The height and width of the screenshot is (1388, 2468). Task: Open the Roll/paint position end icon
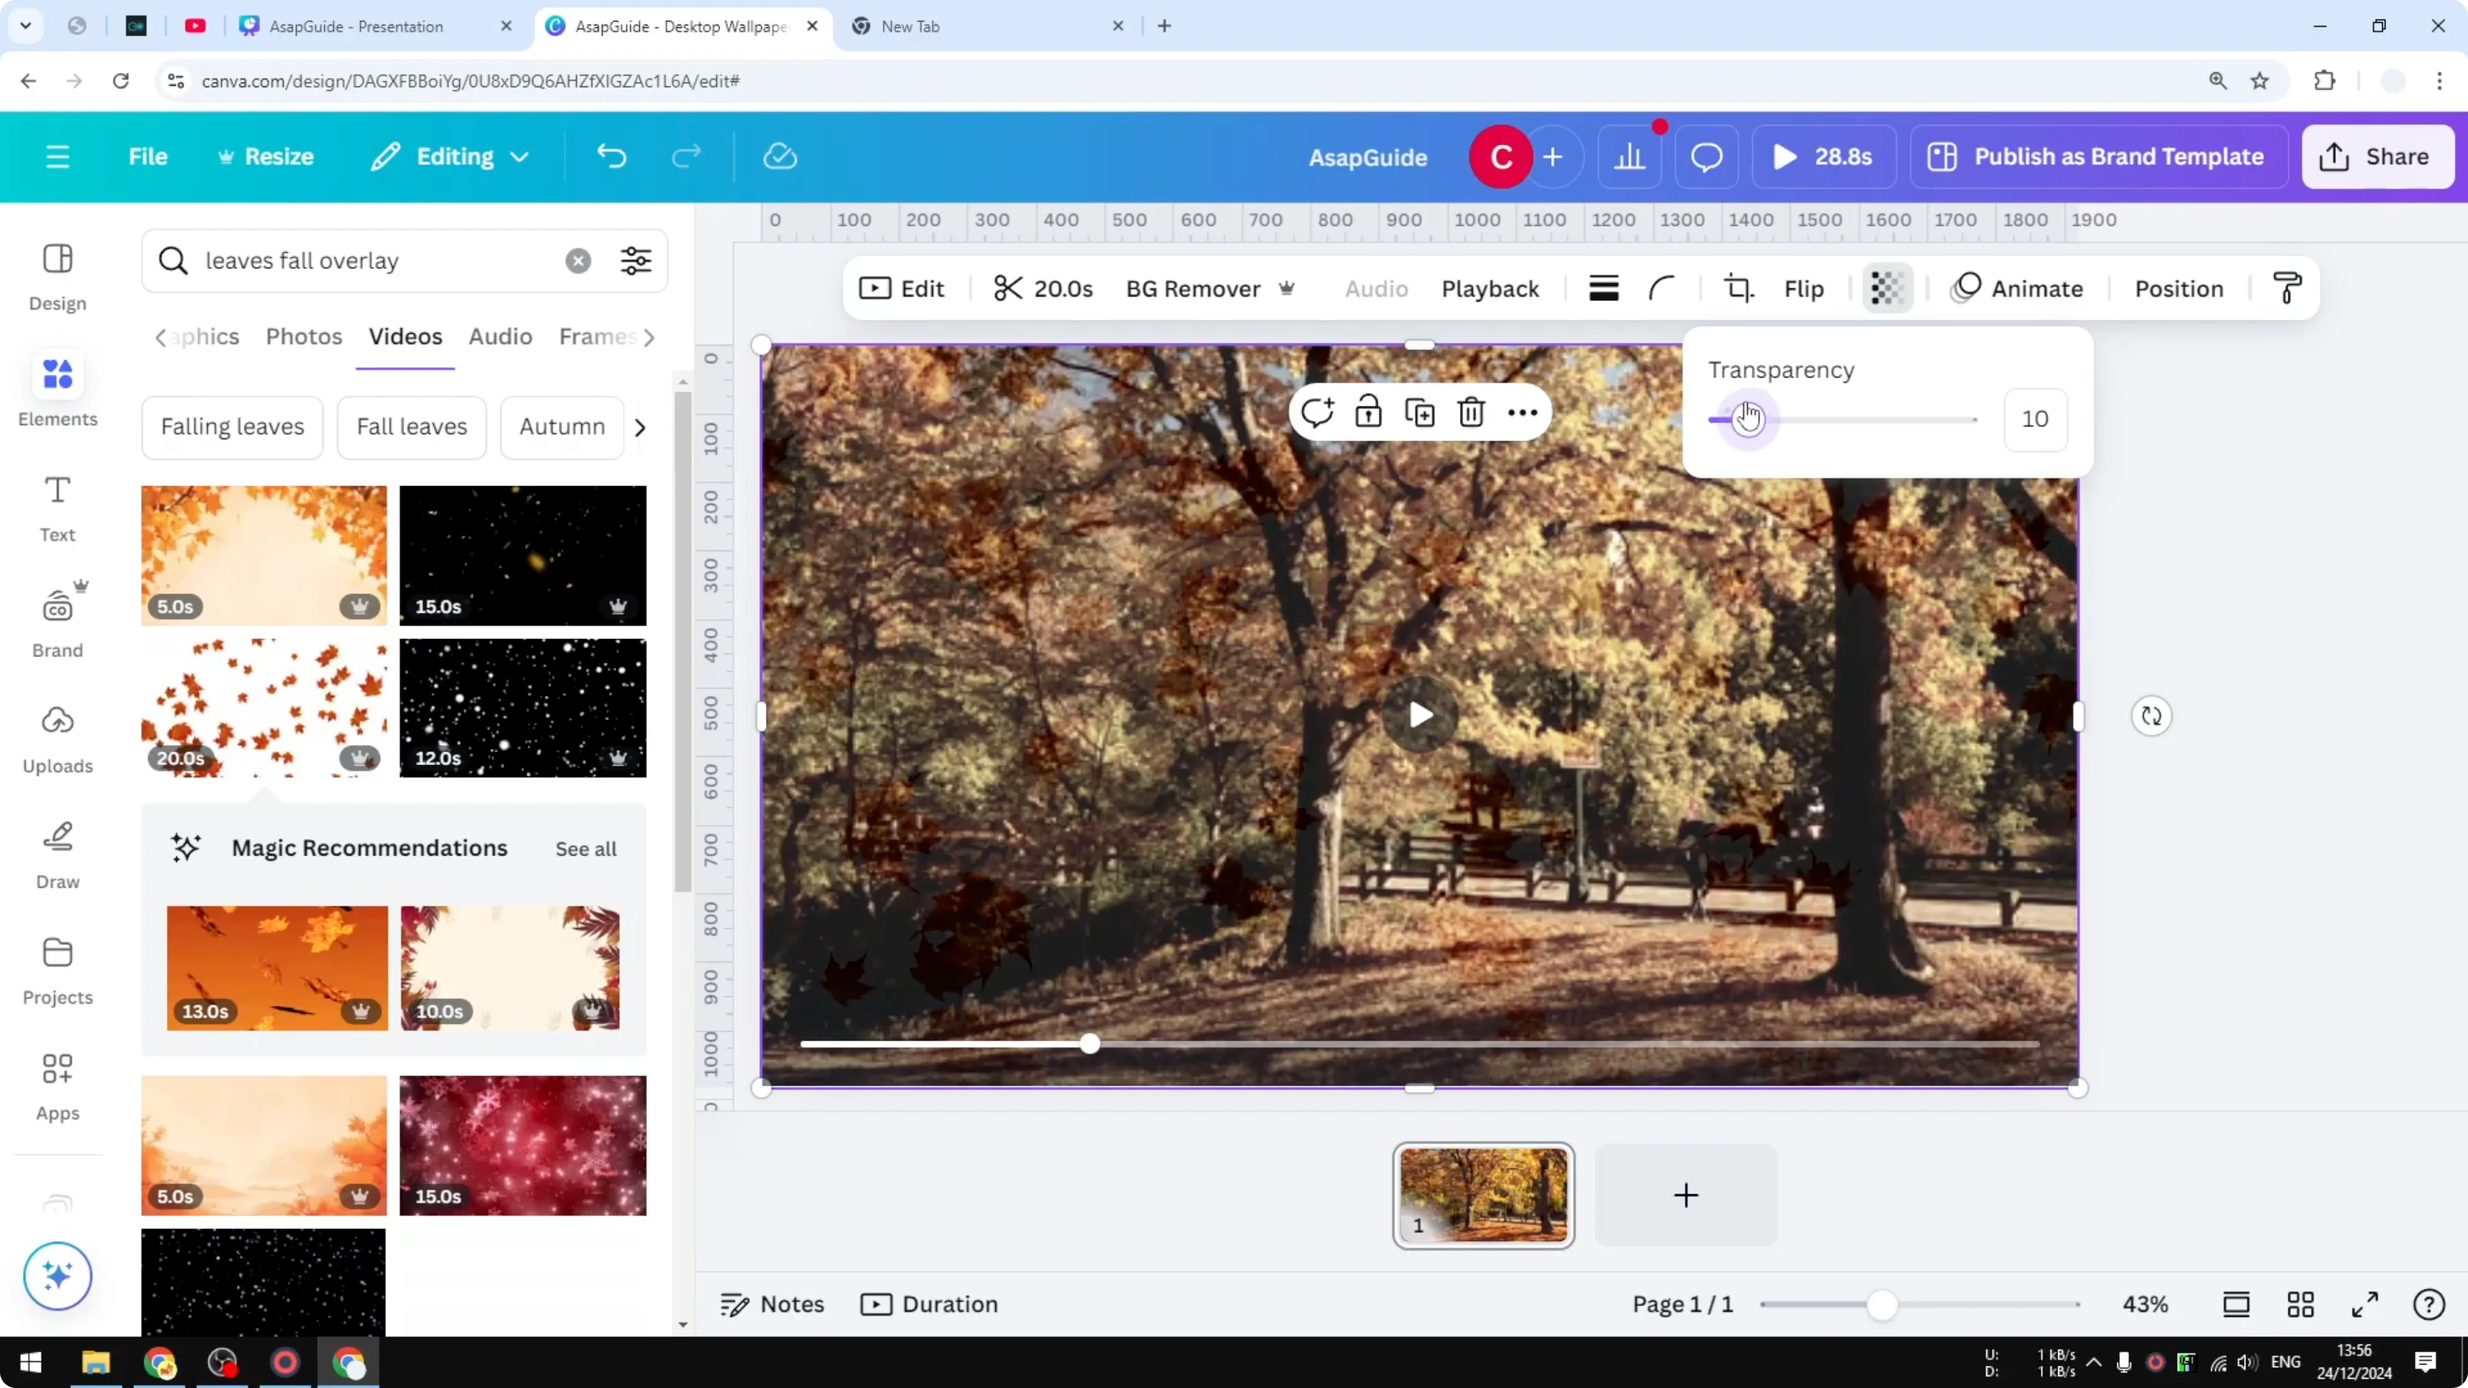pos(2287,288)
